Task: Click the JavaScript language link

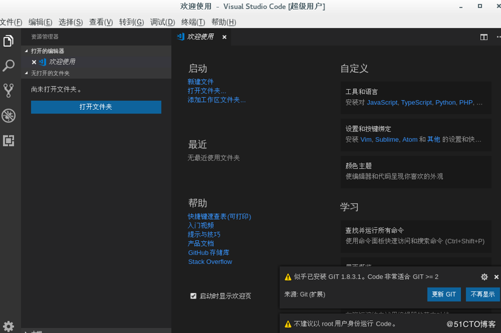Action: coord(382,103)
